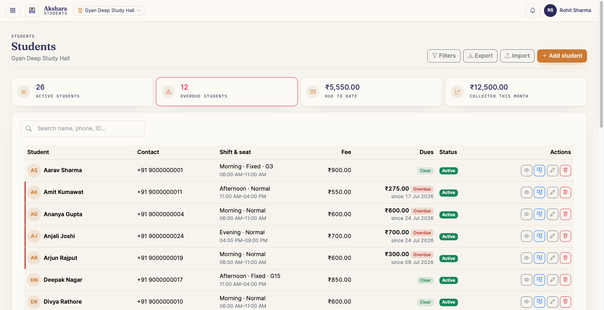Open the apps grid menu icon

pos(13,11)
